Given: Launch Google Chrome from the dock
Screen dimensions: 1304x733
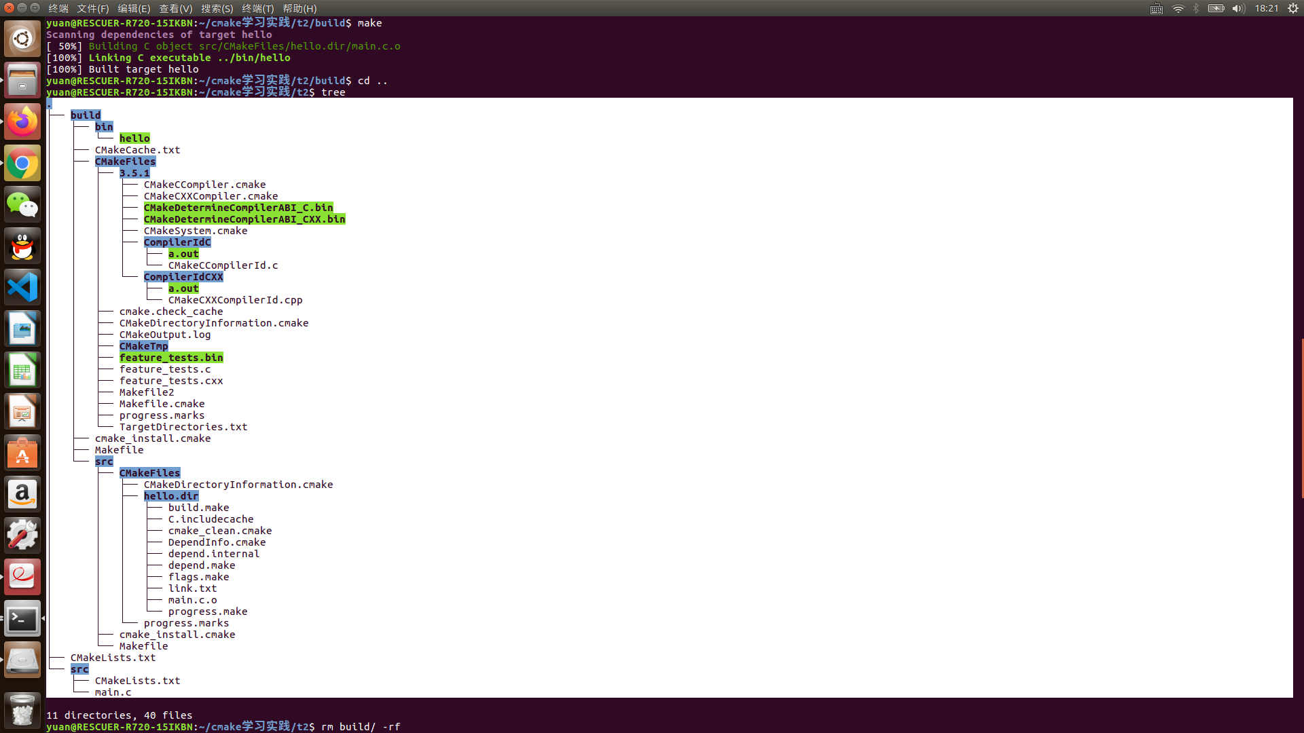Looking at the screenshot, I should tap(22, 164).
